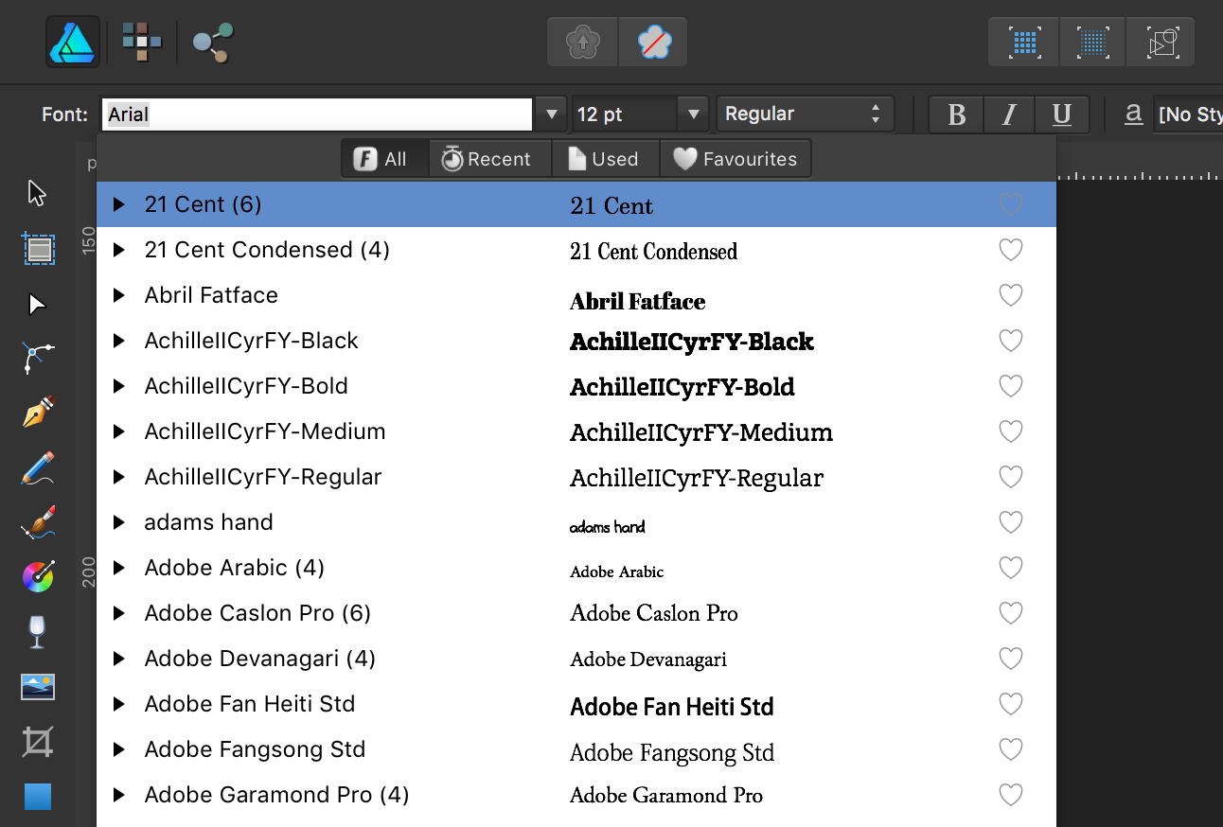
Task: Click the shapes-in-frame toolbar icon
Action: [1161, 43]
